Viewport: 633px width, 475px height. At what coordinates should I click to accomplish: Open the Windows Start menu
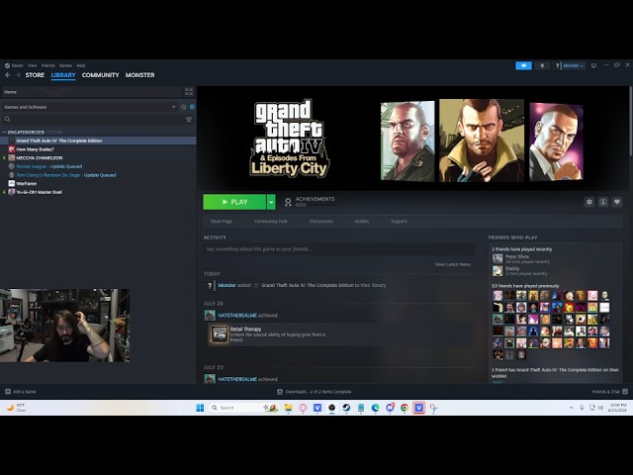click(200, 408)
